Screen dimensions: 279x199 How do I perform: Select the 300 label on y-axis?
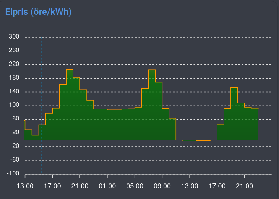pos(14,37)
